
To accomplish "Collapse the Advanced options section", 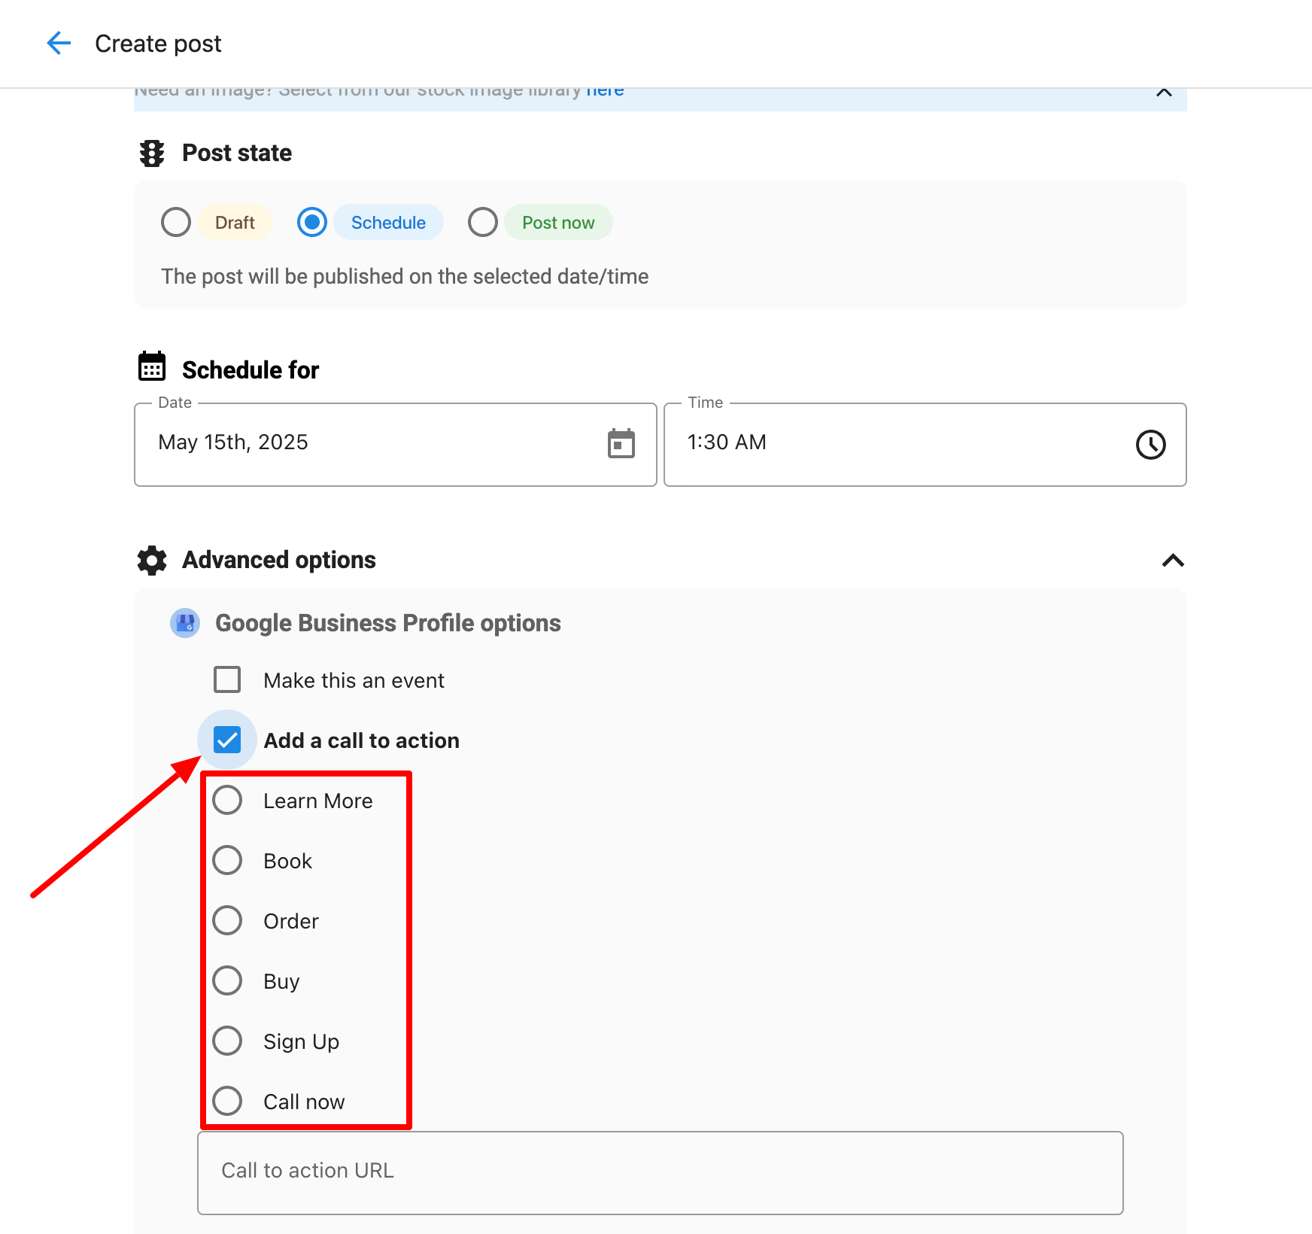I will [x=1172, y=561].
